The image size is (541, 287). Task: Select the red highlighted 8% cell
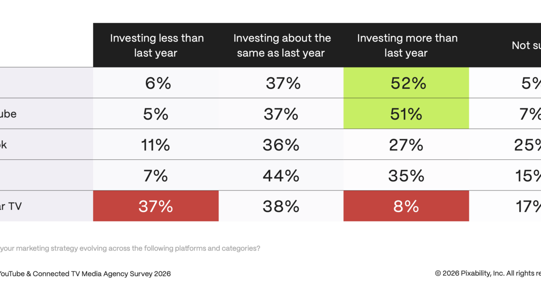[406, 206]
